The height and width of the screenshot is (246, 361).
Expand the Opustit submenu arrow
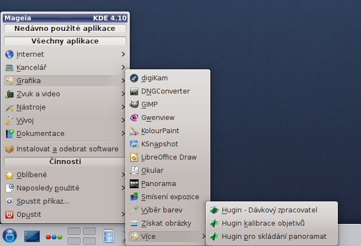pyautogui.click(x=123, y=215)
